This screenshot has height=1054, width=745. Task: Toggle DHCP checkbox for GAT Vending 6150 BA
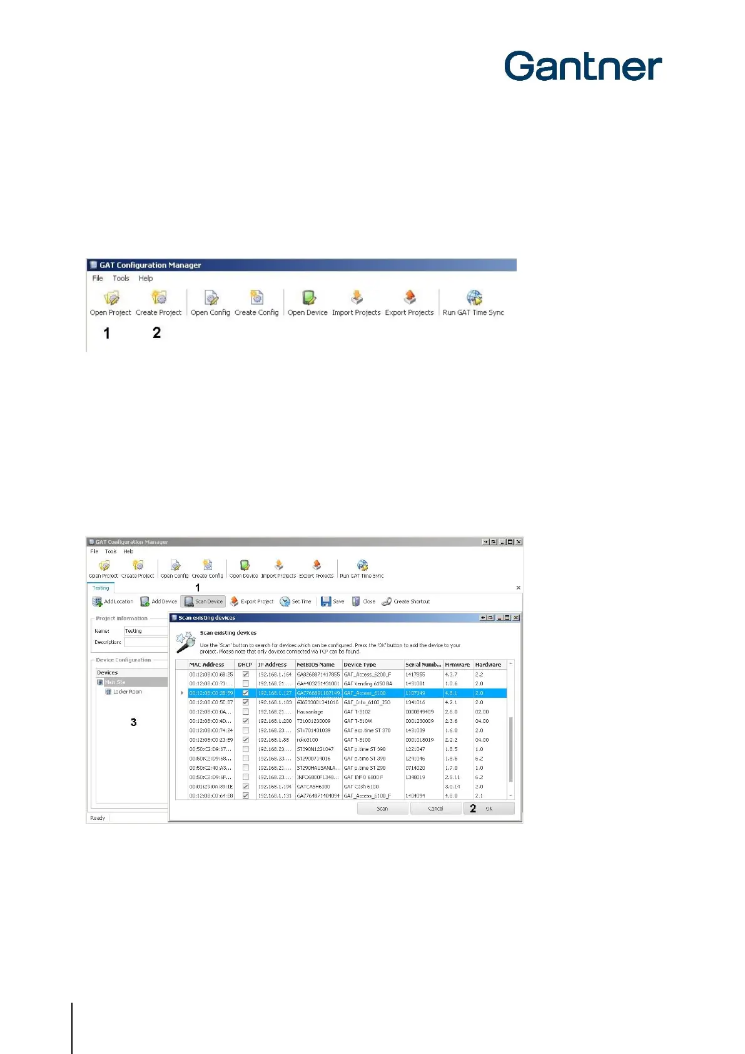coord(245,684)
